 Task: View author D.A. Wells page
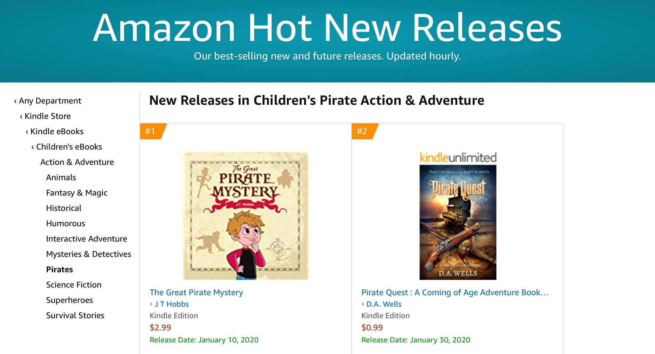click(384, 304)
